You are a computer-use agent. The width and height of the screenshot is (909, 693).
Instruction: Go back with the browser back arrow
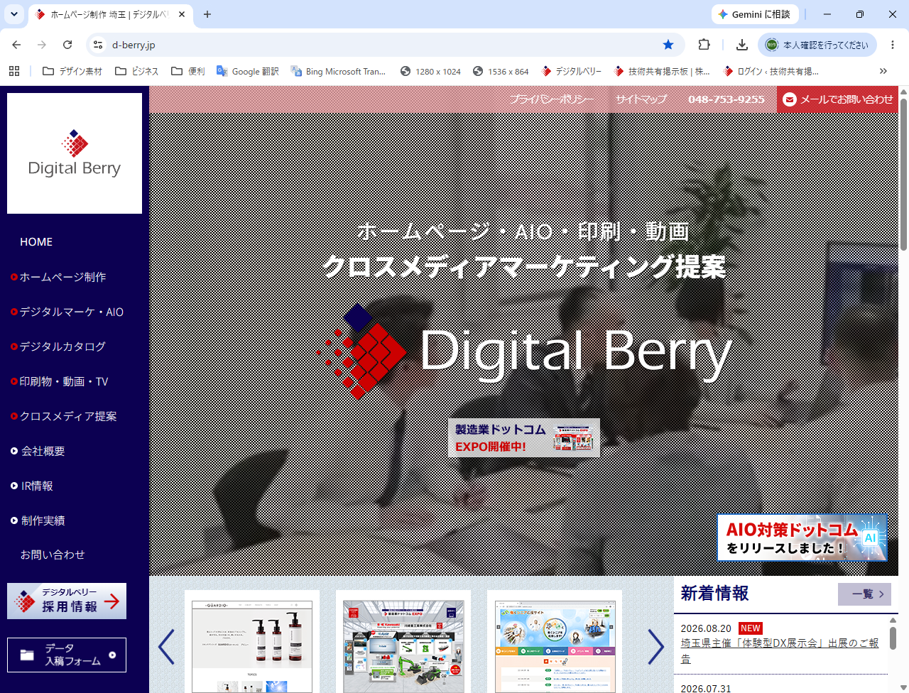click(x=16, y=45)
